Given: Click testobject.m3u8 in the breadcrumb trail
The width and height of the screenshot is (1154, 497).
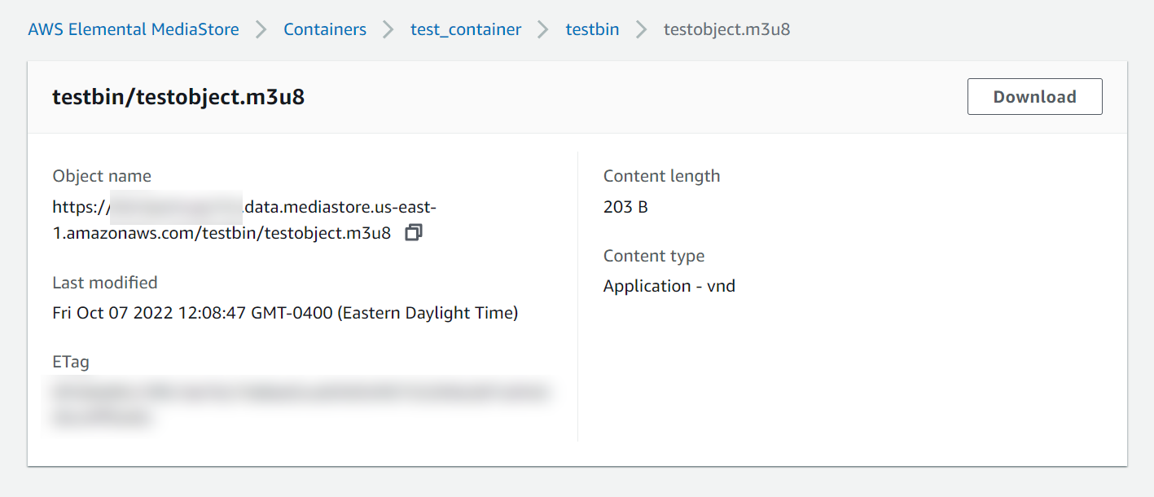Looking at the screenshot, I should click(x=726, y=29).
